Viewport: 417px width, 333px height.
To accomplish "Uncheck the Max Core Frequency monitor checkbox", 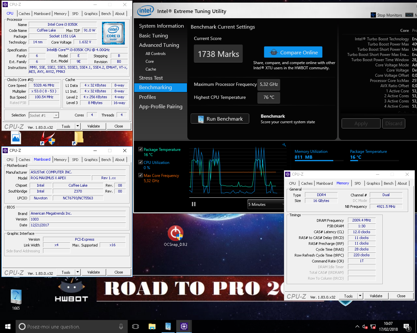I will (140, 175).
